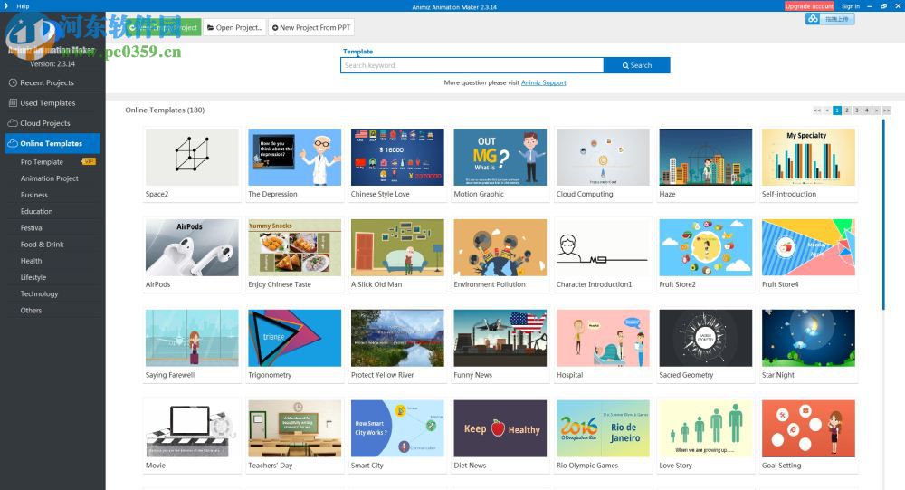Select the Technology template category
Viewport: 905px width, 490px height.
[39, 294]
